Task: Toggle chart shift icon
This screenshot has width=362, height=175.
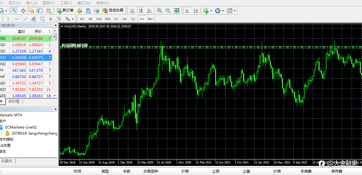Action: [x=196, y=11]
